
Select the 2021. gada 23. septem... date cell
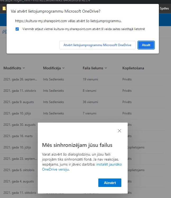20,159
